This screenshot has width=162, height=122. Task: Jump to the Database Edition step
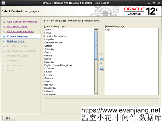pos(16,41)
